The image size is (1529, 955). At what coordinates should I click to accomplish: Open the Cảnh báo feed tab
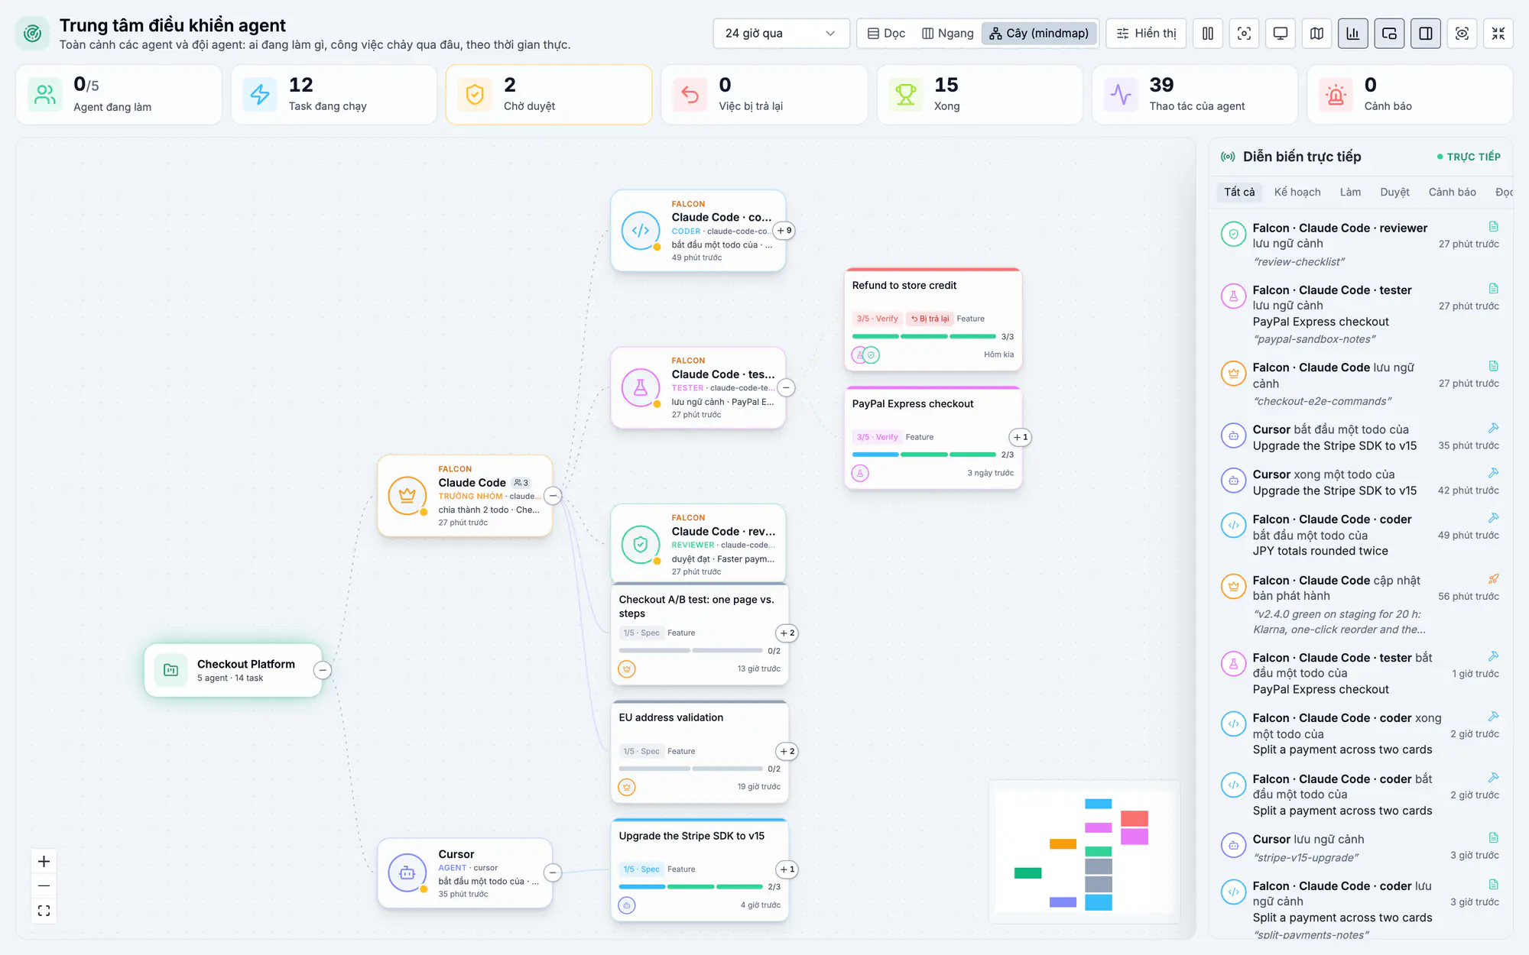pyautogui.click(x=1452, y=192)
